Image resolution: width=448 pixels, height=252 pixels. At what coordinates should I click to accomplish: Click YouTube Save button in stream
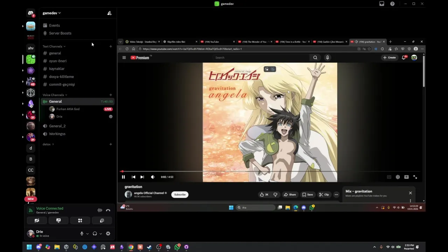tap(308, 195)
